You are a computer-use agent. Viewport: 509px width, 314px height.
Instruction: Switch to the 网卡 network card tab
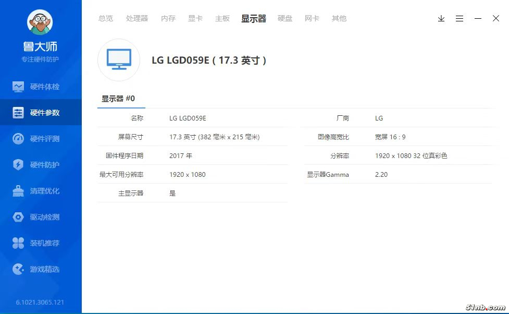coord(312,18)
